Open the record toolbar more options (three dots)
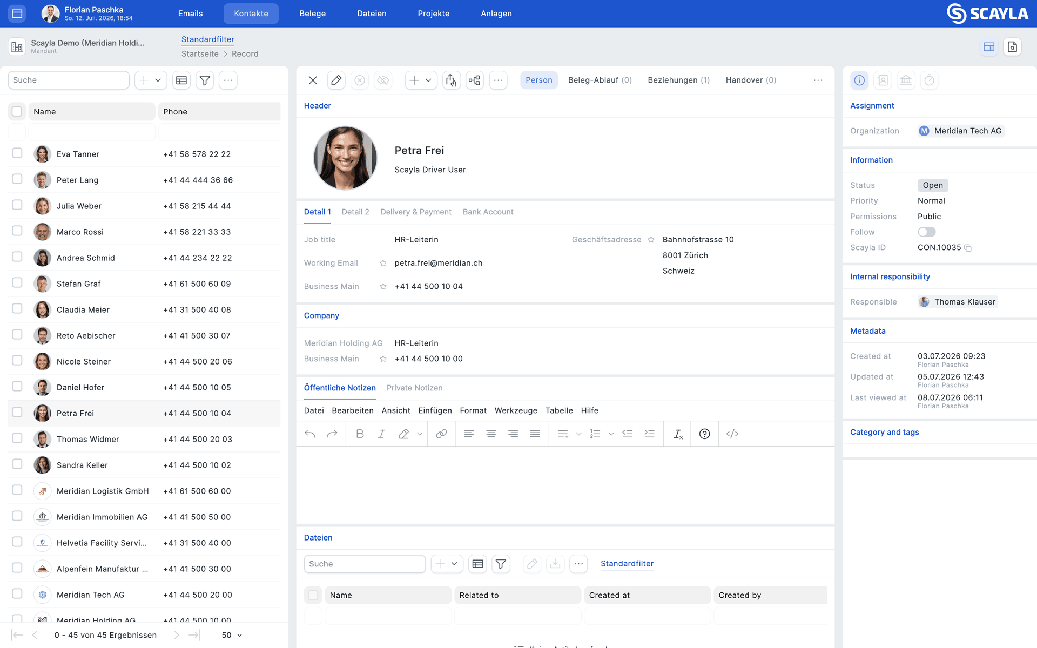The width and height of the screenshot is (1037, 648). tap(498, 80)
